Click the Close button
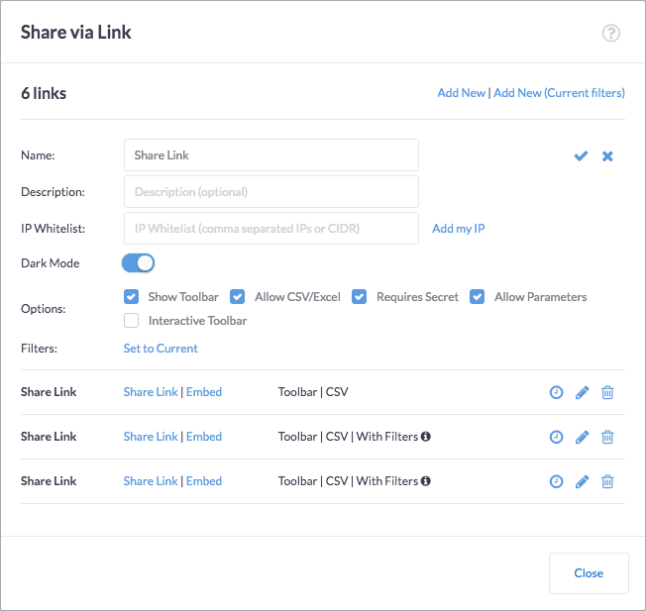The height and width of the screenshot is (611, 646). point(589,573)
